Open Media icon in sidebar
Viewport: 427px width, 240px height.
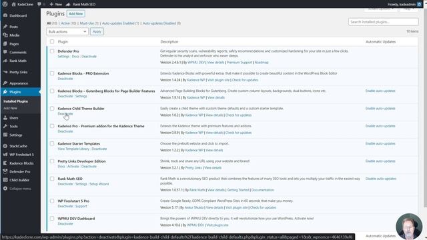coord(5,35)
